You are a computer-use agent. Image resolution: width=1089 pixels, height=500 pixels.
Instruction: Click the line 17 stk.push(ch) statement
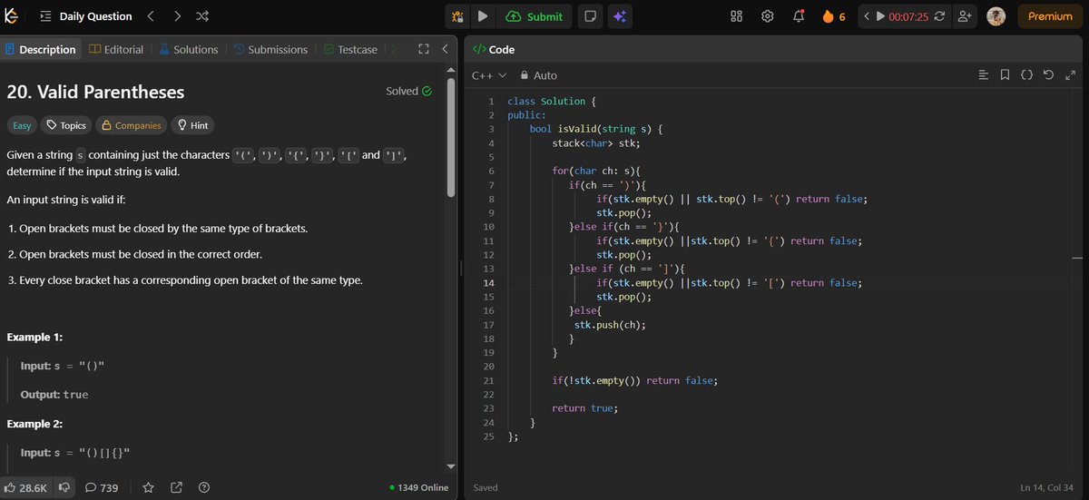coord(610,324)
